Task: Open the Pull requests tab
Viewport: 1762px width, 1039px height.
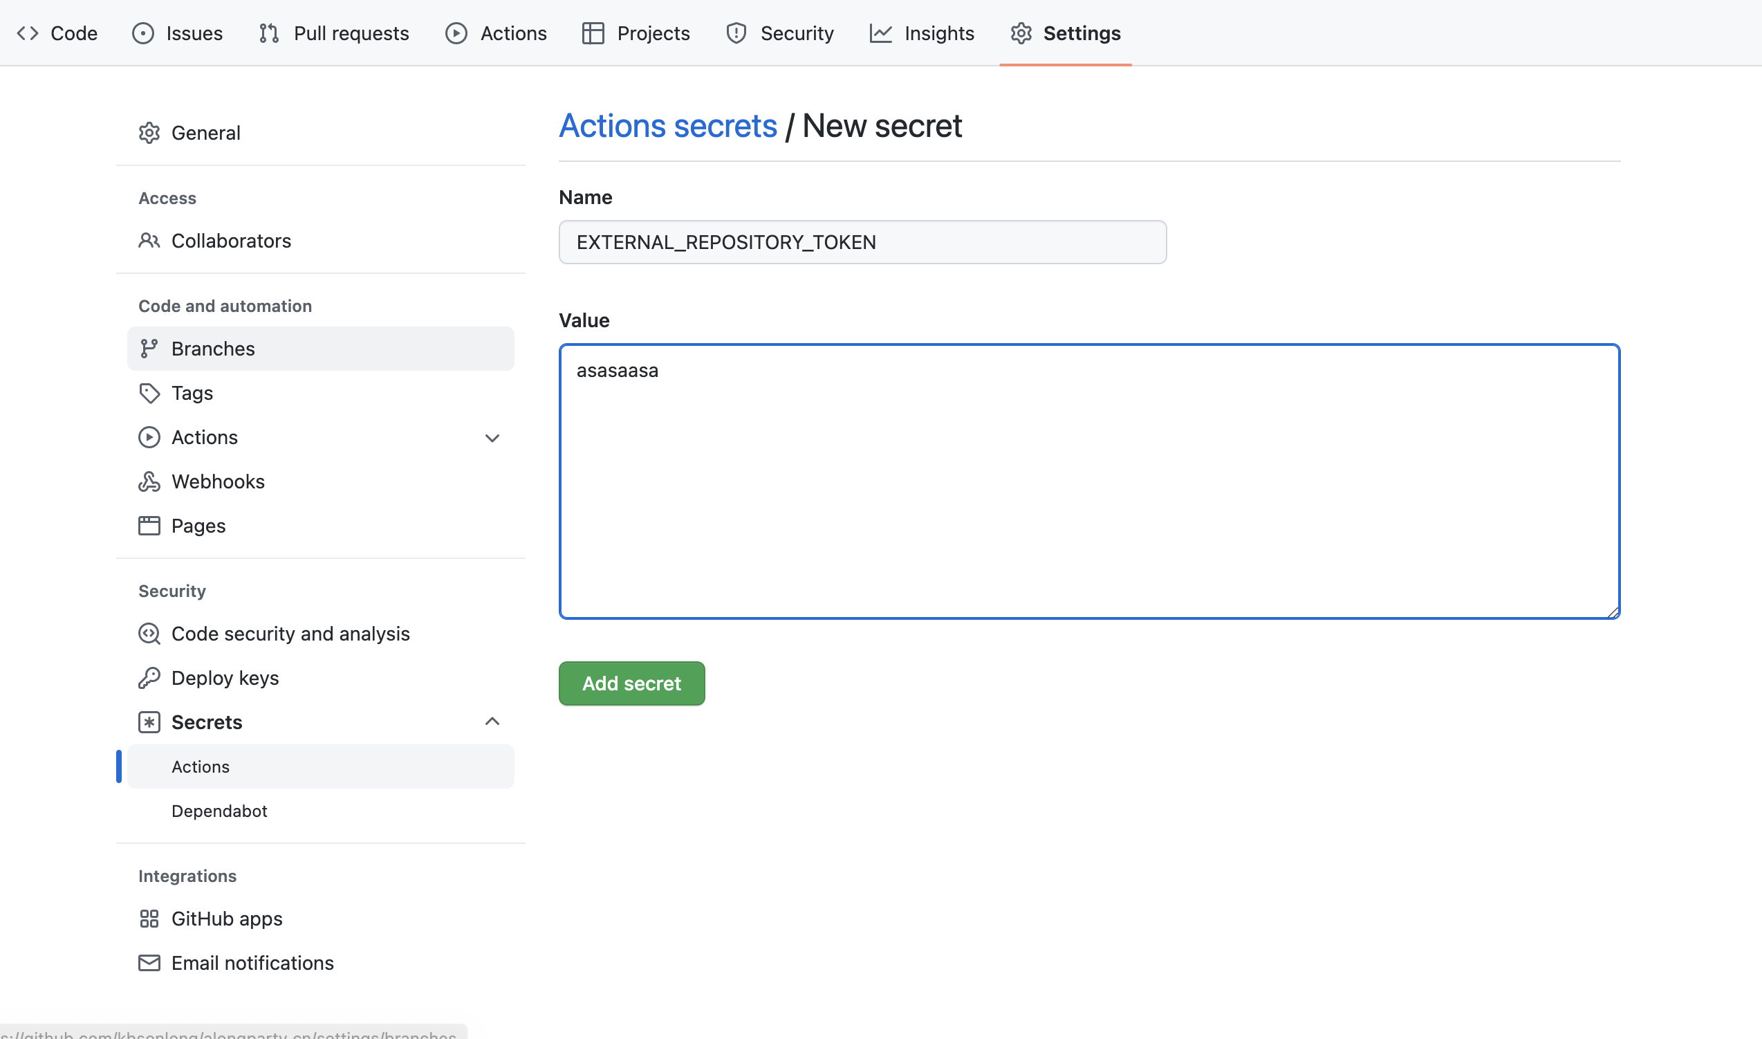Action: click(334, 33)
